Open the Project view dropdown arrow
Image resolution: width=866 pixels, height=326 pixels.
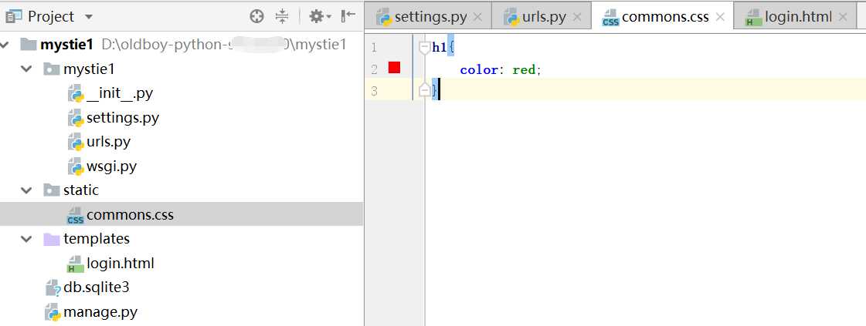tap(89, 17)
